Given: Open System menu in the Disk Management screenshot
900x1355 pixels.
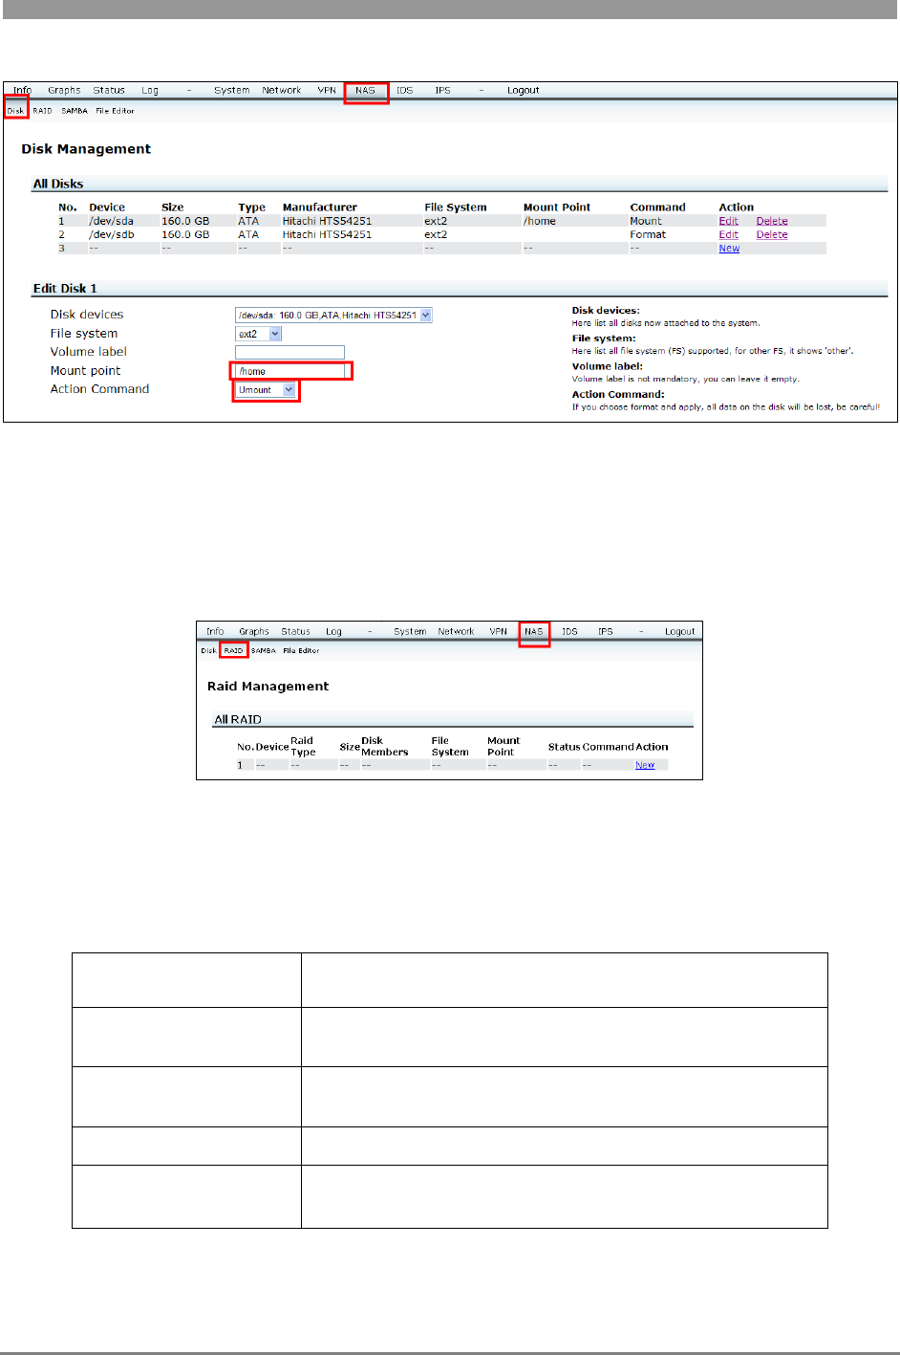Looking at the screenshot, I should point(231,91).
